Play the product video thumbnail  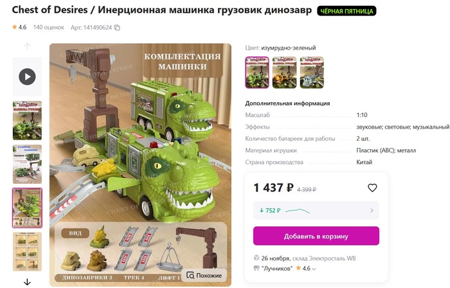(27, 76)
